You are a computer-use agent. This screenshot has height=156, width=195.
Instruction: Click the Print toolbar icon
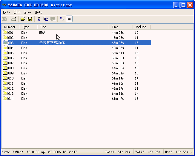[x=14, y=19]
